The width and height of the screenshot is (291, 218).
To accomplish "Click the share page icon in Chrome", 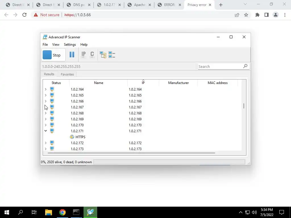I will [x=237, y=15].
